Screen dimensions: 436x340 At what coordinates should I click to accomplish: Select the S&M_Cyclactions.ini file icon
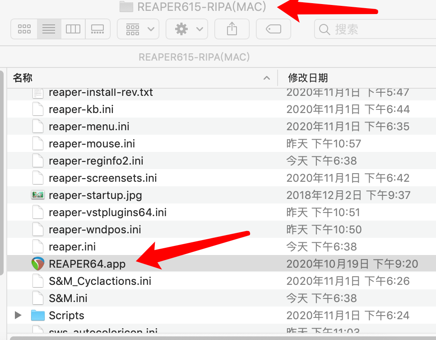tap(38, 281)
